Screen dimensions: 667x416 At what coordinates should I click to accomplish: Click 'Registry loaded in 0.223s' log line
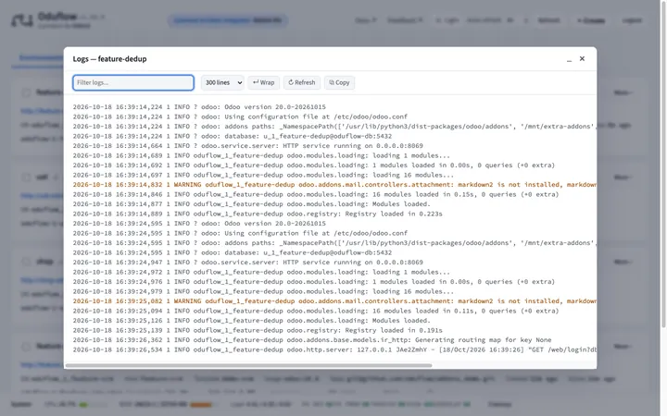tap(258, 214)
